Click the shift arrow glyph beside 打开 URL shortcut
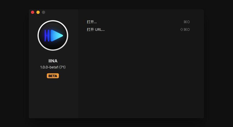The height and width of the screenshot is (127, 233). 182,29
